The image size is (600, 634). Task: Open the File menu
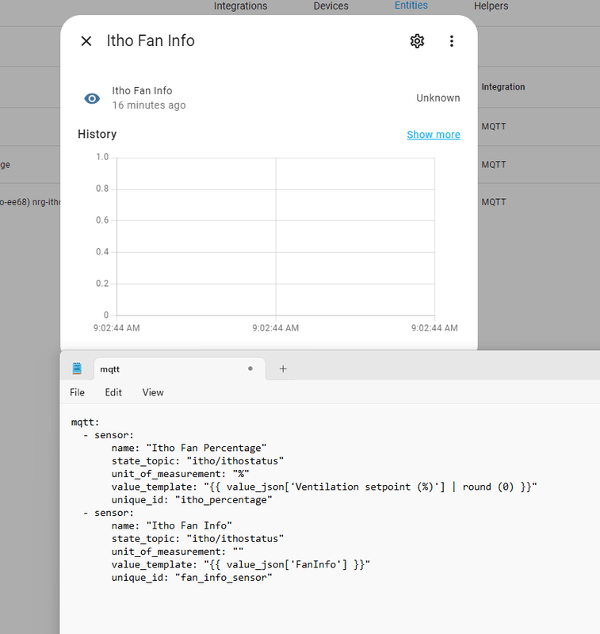77,392
